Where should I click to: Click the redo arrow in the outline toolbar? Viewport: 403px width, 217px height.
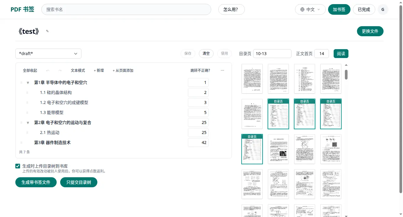[x=60, y=70]
